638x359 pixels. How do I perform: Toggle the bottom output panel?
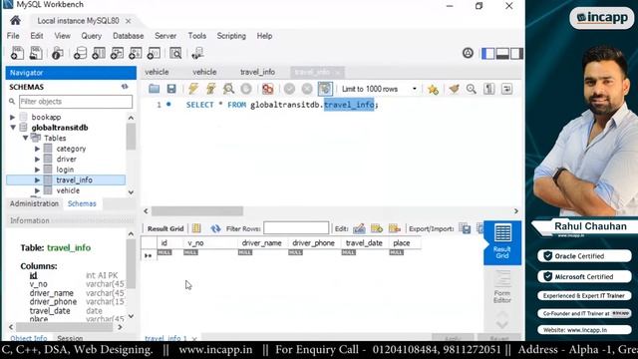tap(502, 53)
